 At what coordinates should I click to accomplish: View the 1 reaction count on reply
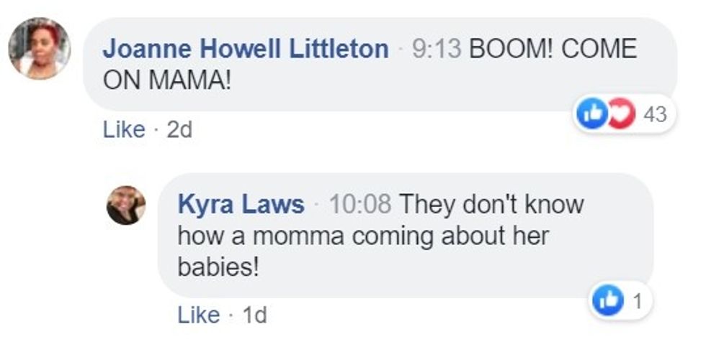click(637, 302)
